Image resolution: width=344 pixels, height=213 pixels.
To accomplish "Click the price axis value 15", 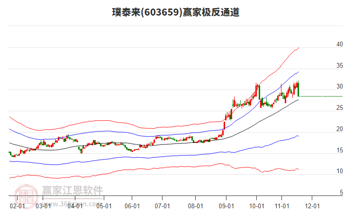I will pos(340,151).
